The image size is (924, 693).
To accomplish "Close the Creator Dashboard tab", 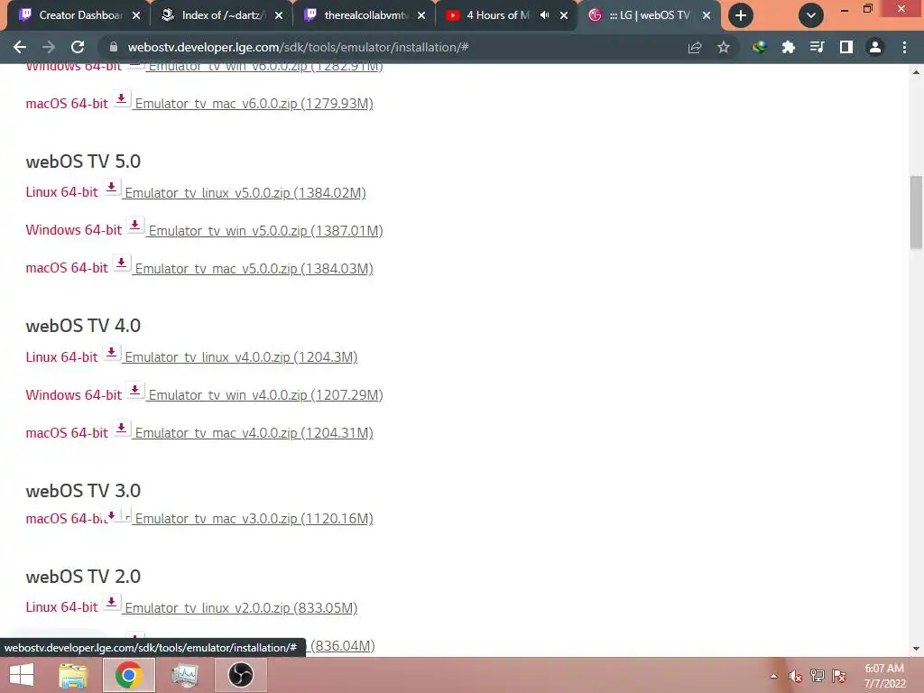I will [136, 15].
